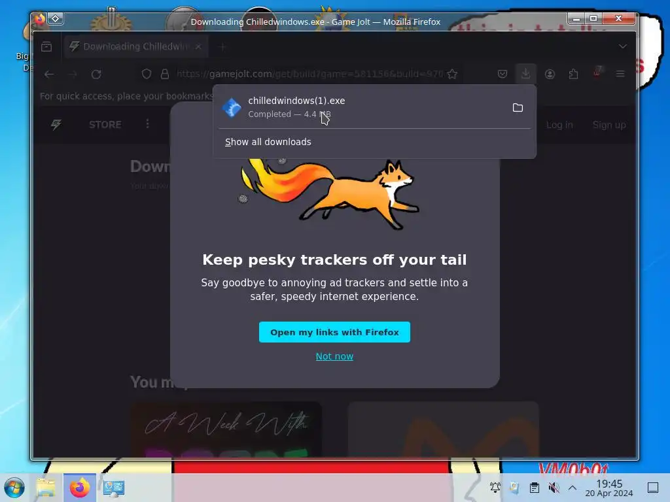Save page to Pocket
The width and height of the screenshot is (670, 502).
(502, 75)
